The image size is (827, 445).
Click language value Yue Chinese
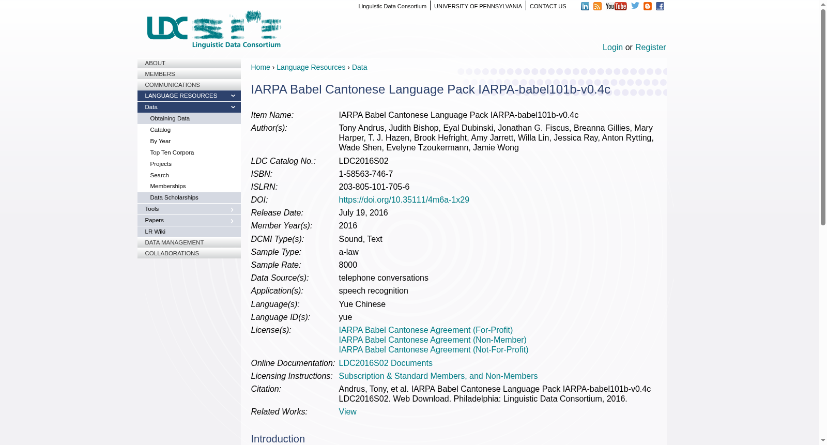point(362,304)
